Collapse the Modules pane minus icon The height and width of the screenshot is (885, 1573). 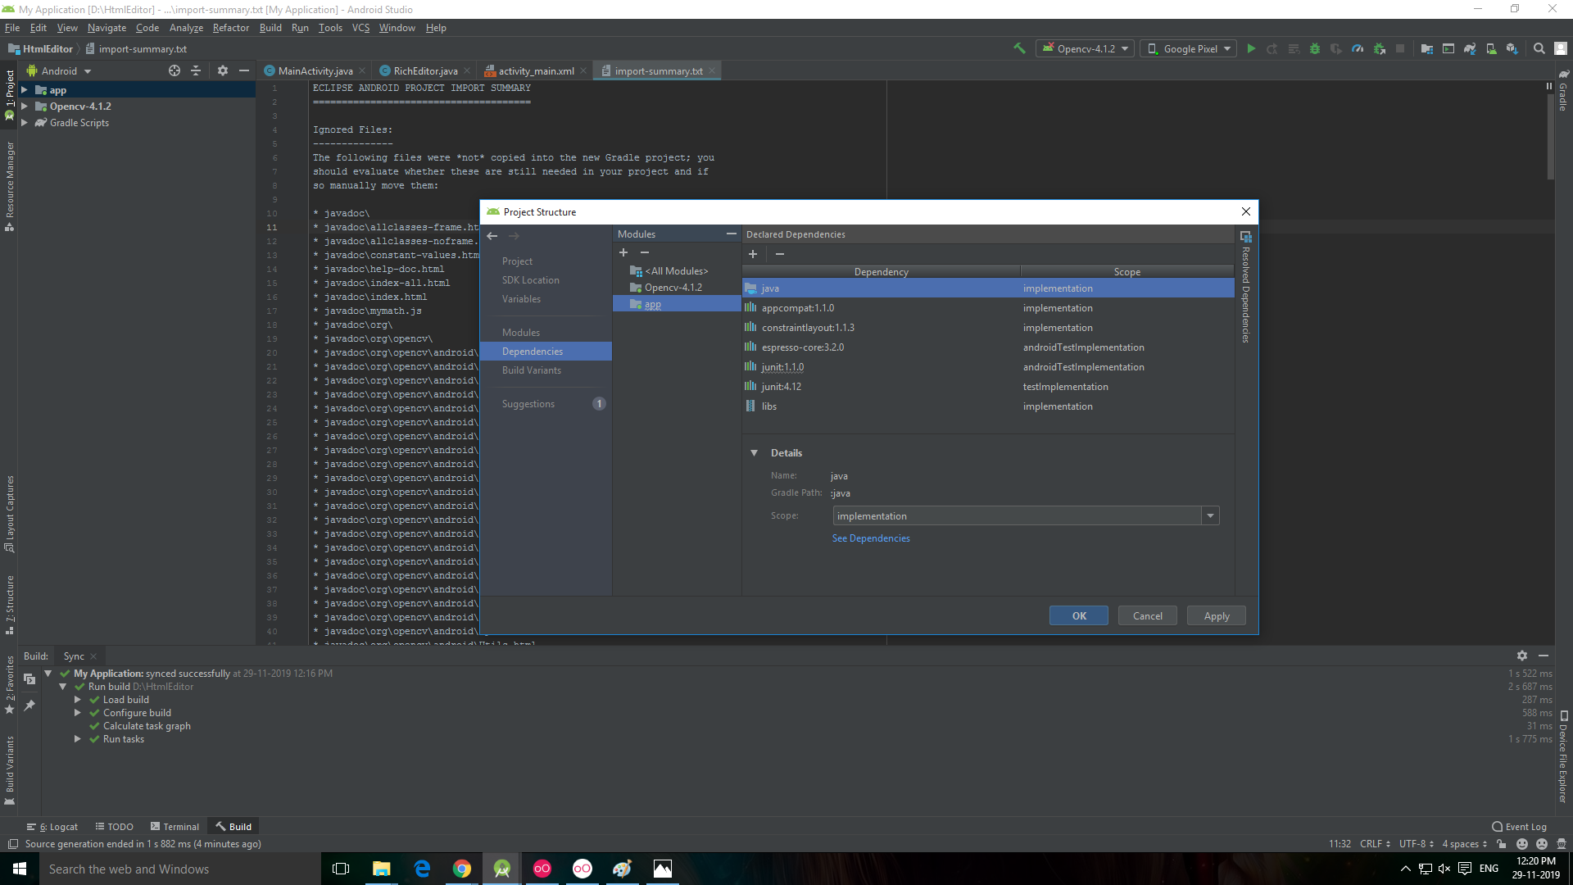(x=732, y=234)
